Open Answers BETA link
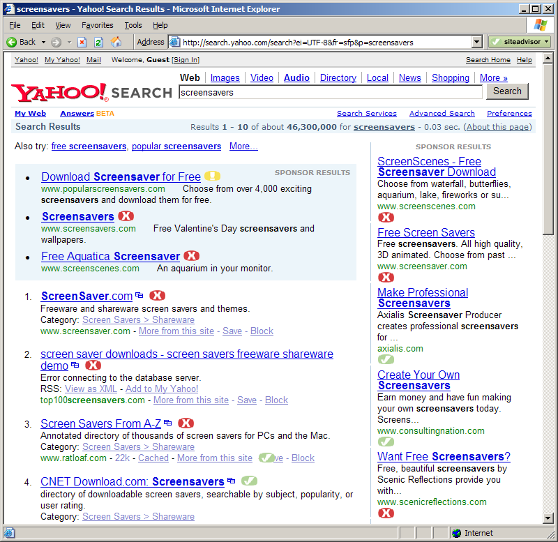The height and width of the screenshot is (542, 558). tap(86, 113)
